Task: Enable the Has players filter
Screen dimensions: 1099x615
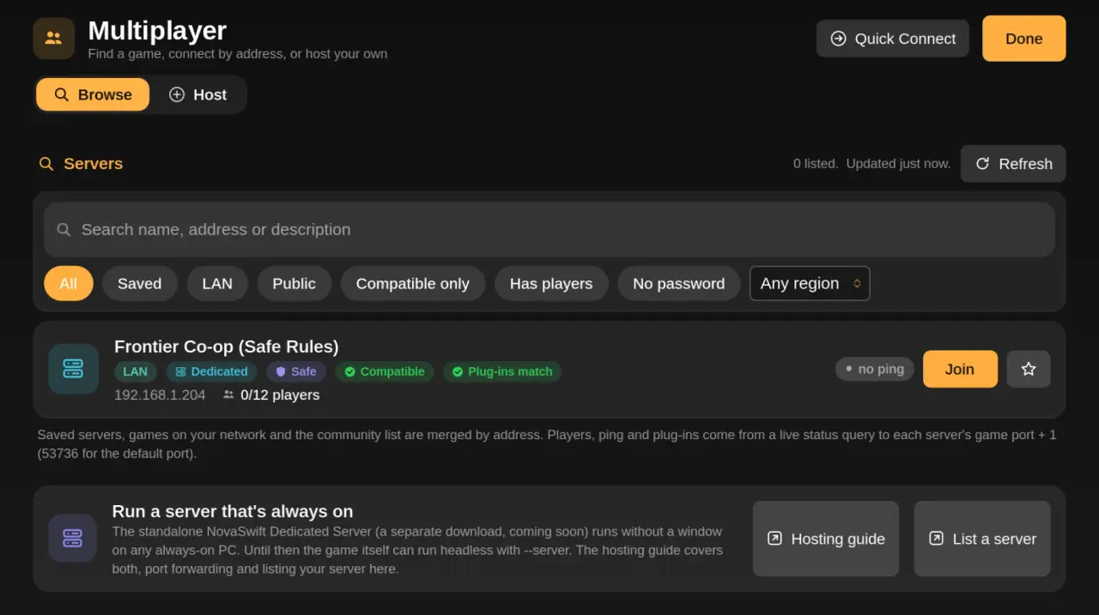Action: pos(551,284)
